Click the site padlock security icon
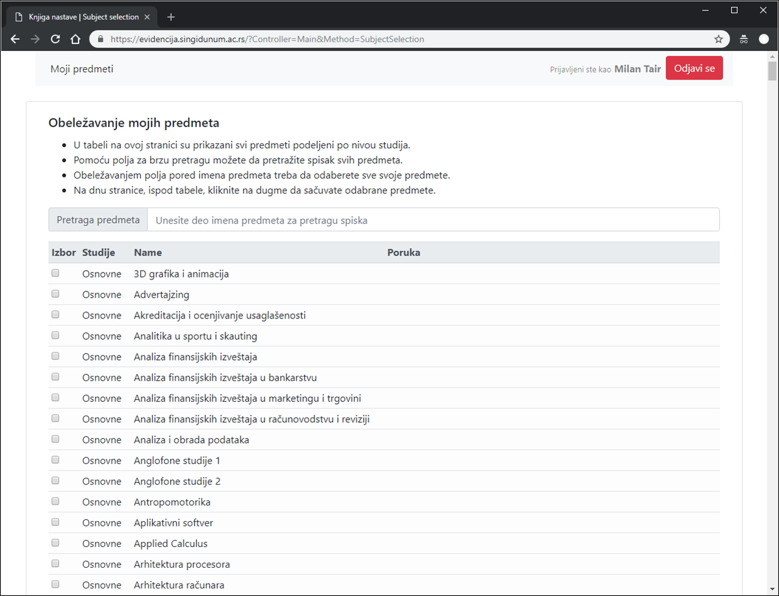Viewport: 779px width, 596px height. coord(100,39)
